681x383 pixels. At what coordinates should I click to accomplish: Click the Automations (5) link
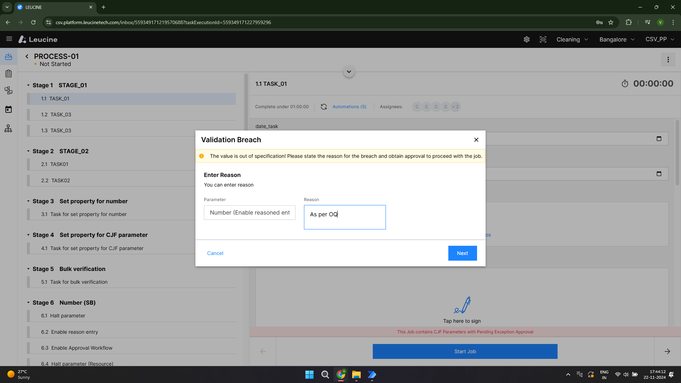[349, 106]
